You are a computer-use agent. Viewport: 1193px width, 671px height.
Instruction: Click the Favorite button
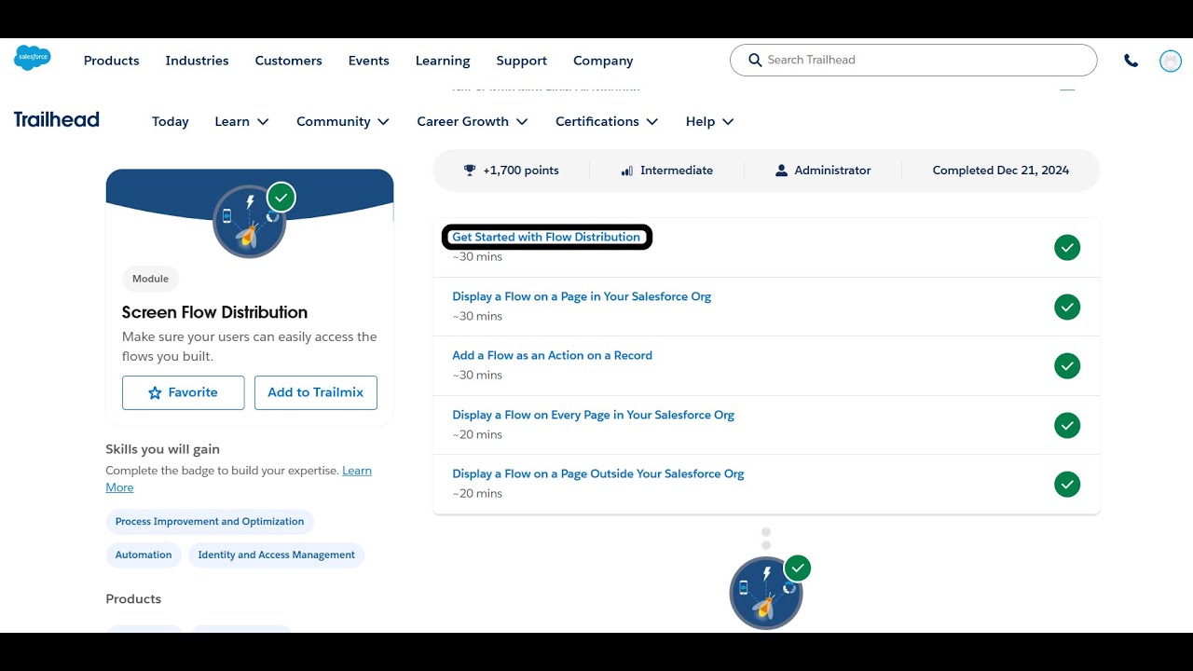pyautogui.click(x=184, y=392)
